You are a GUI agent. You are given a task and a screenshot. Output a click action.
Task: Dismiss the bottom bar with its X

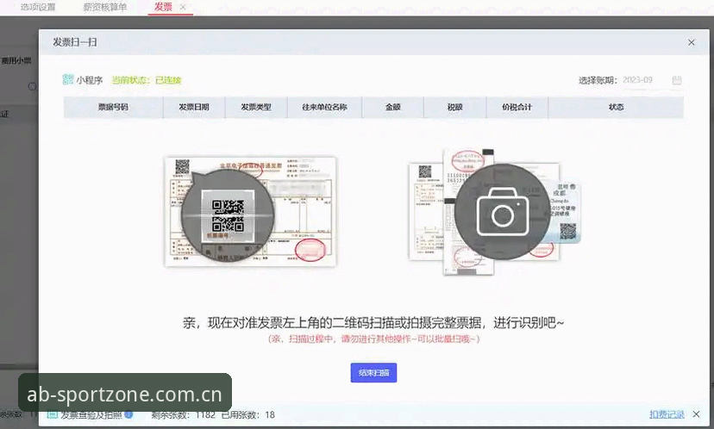point(696,414)
